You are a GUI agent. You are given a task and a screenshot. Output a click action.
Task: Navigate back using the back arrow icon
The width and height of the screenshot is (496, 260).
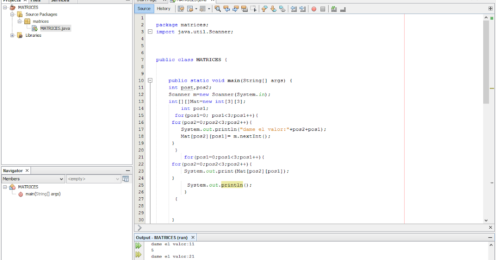[x=191, y=9]
